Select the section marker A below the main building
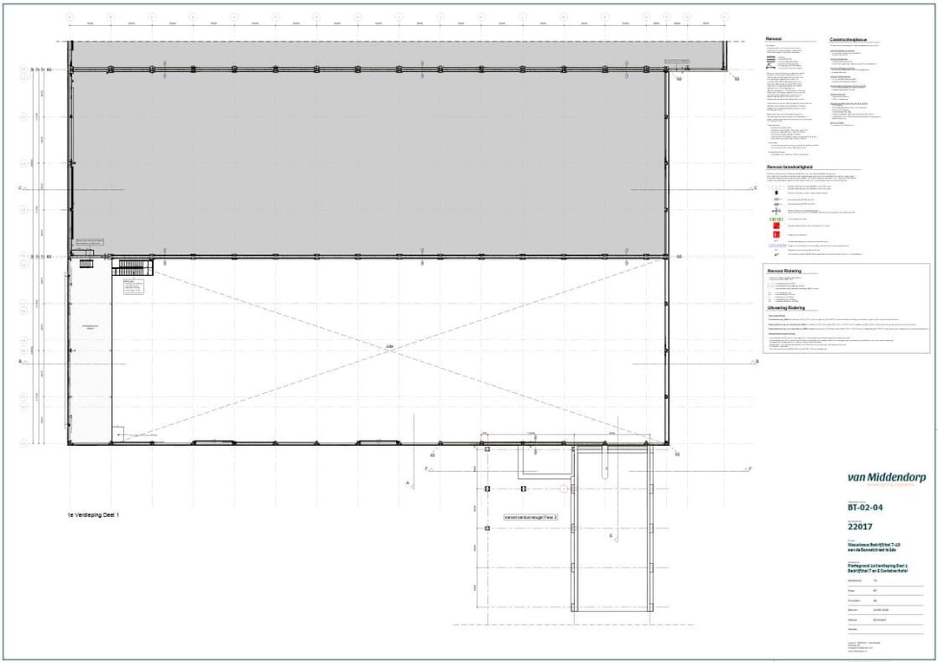938x662 pixels. [408, 482]
